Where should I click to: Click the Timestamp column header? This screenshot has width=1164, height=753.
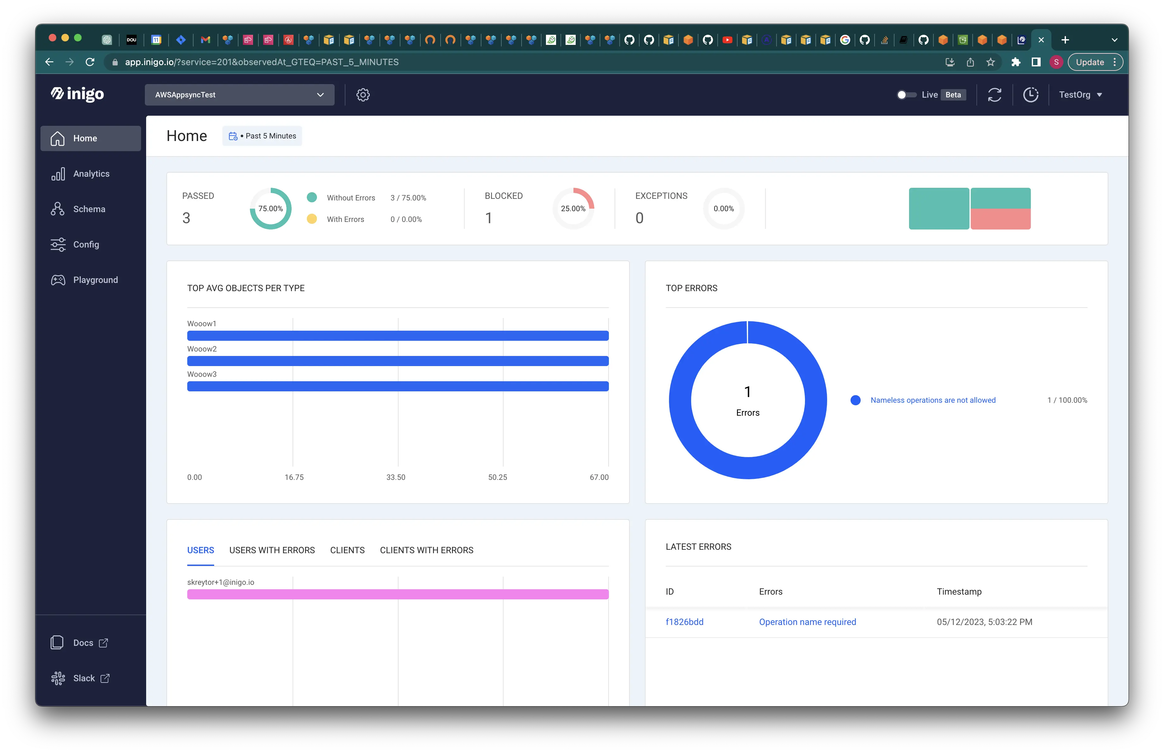[x=959, y=592]
